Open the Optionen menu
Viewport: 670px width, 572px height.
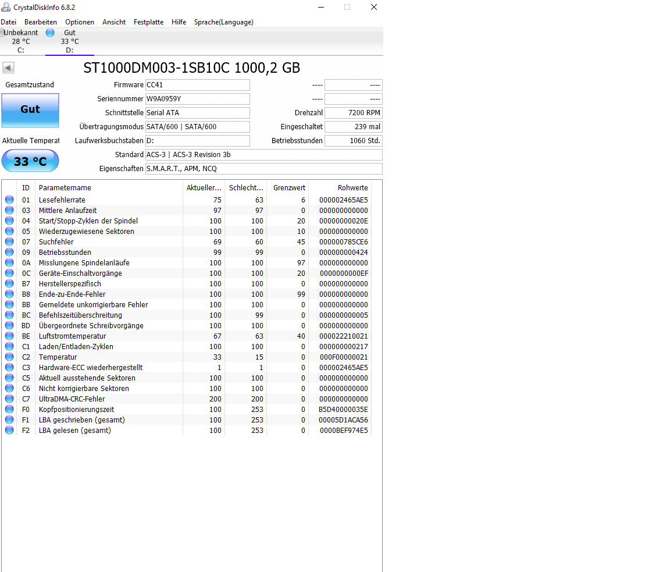(80, 22)
